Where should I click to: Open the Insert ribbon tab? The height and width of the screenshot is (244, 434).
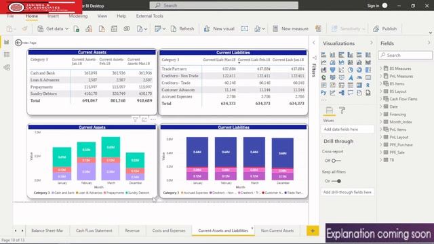point(53,16)
